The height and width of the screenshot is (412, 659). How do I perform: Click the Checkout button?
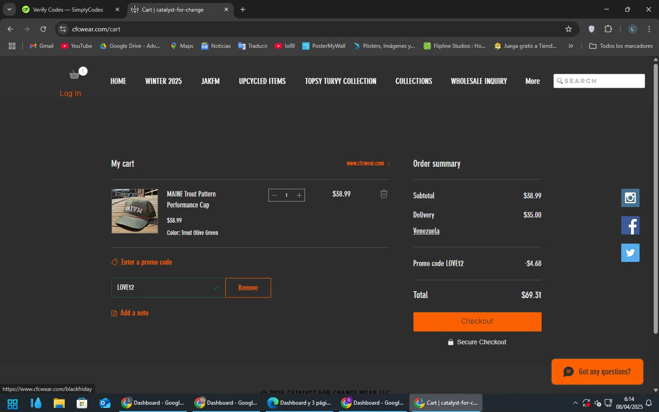[x=477, y=322]
